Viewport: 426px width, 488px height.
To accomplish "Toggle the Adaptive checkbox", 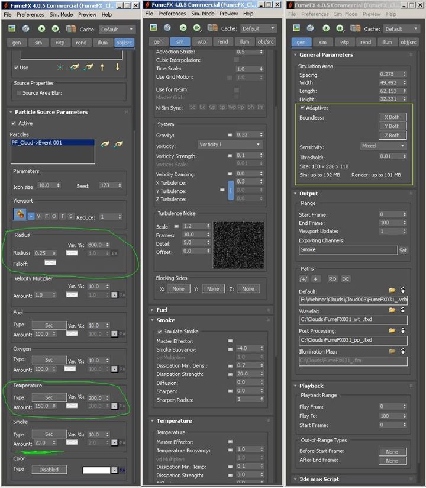I will click(302, 108).
